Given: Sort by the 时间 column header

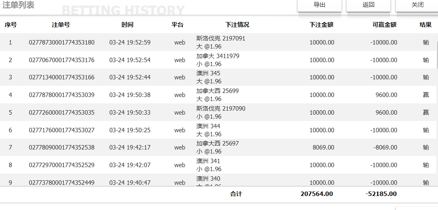Looking at the screenshot, I should (x=127, y=25).
